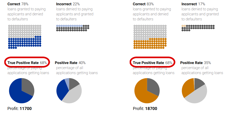Click the Incorrect 22% heading

coord(68,4)
